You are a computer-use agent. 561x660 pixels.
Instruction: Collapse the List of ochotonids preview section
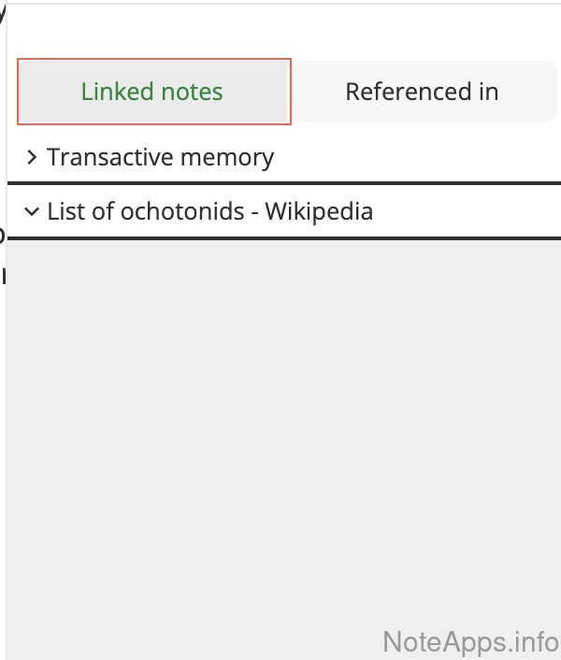coord(33,211)
